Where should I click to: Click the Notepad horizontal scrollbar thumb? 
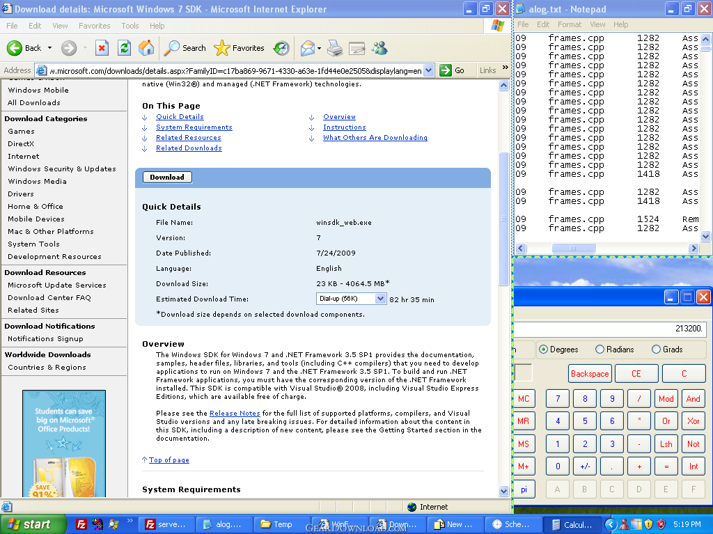573,248
